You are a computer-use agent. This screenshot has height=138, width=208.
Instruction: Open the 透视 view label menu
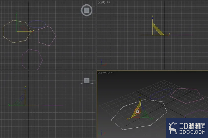(104, 73)
